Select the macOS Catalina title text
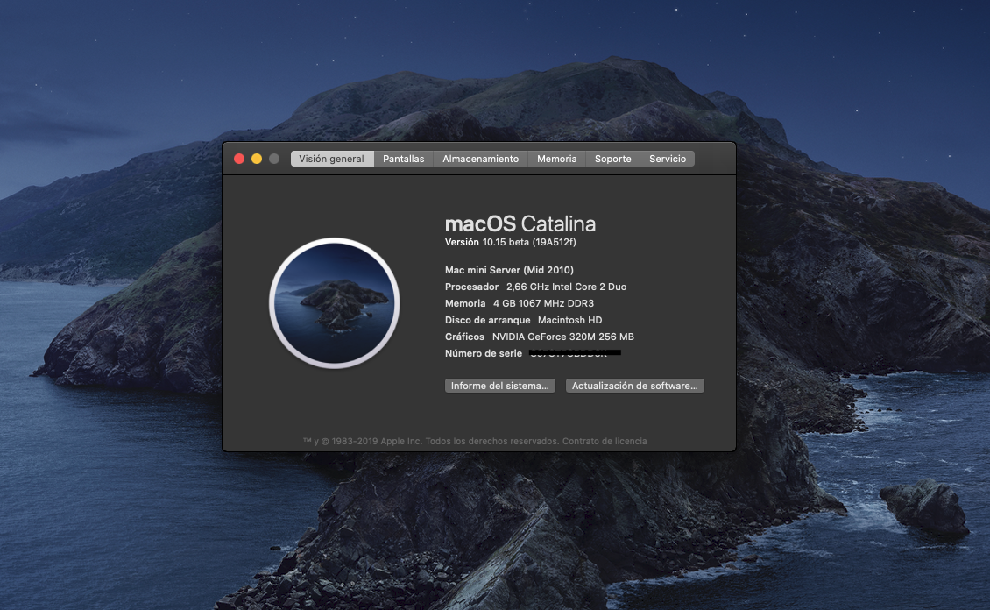The width and height of the screenshot is (990, 610). coord(520,223)
